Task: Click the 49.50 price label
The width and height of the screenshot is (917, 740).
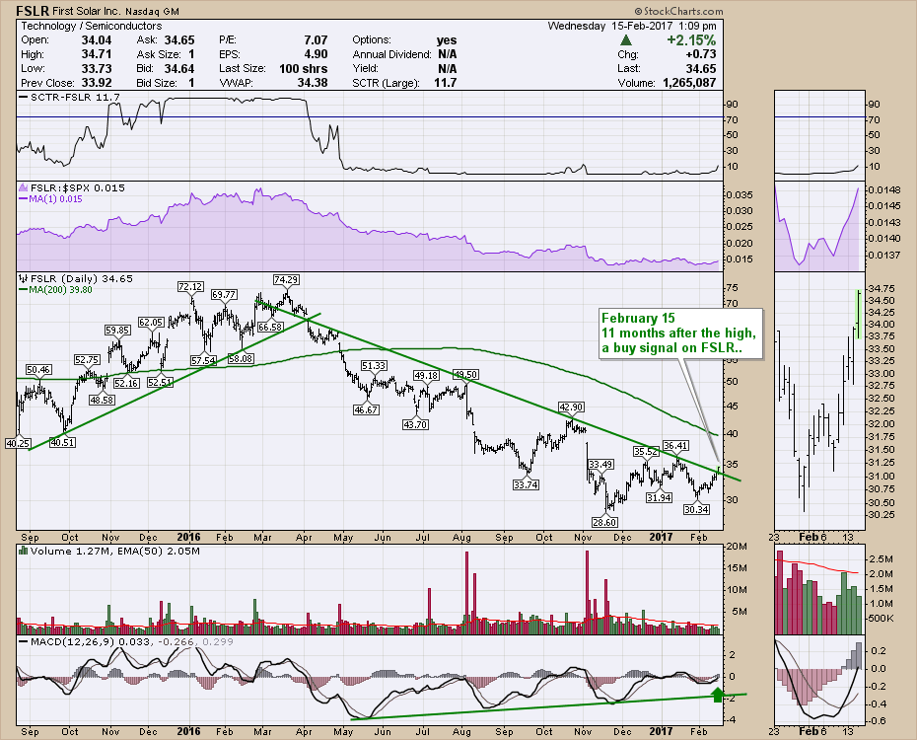Action: (x=466, y=374)
